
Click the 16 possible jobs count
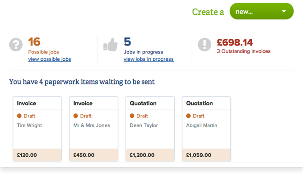coord(34,42)
